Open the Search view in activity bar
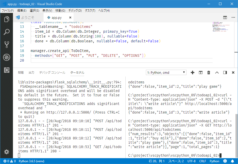The image size is (238, 164). coord(7,32)
